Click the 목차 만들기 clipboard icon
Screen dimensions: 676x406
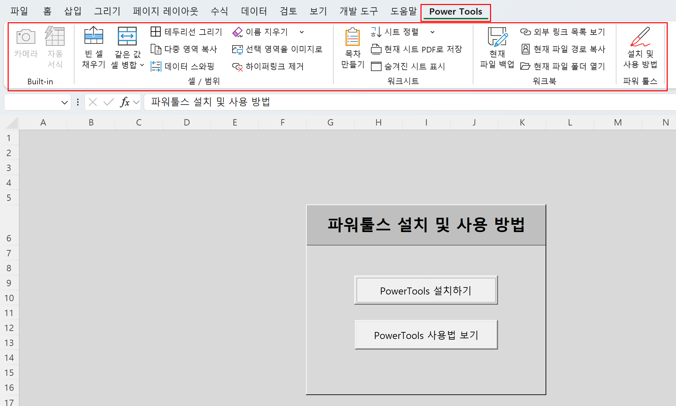click(353, 37)
